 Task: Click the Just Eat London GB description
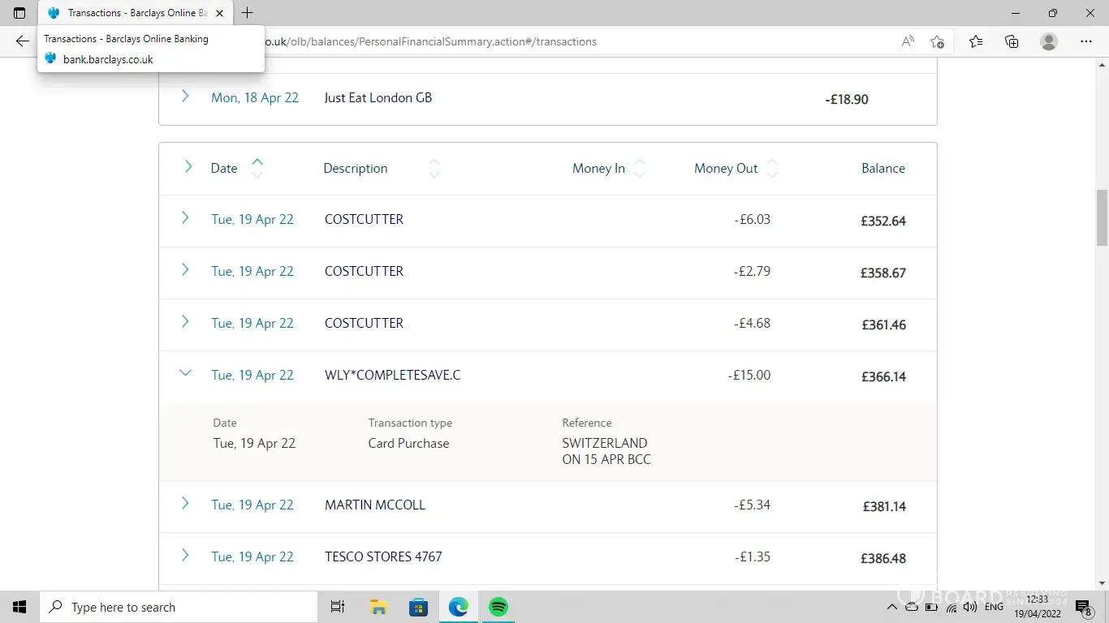(x=378, y=97)
